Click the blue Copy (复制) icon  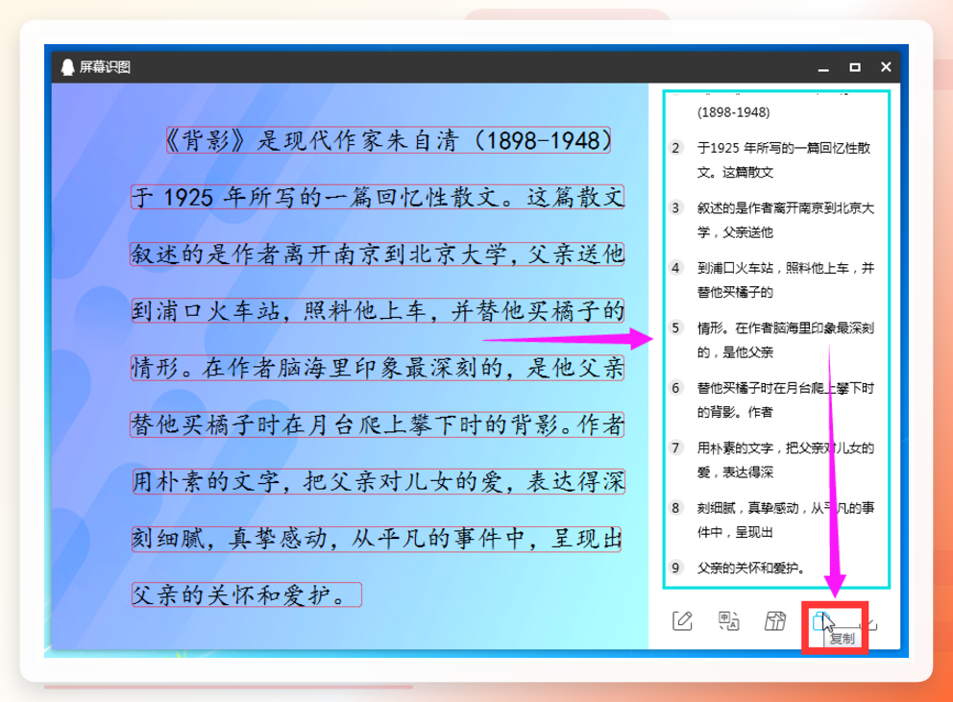coord(821,621)
